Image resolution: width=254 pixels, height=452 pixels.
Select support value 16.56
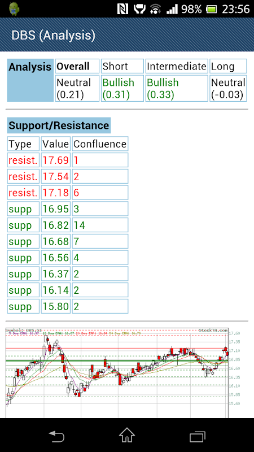point(56,257)
